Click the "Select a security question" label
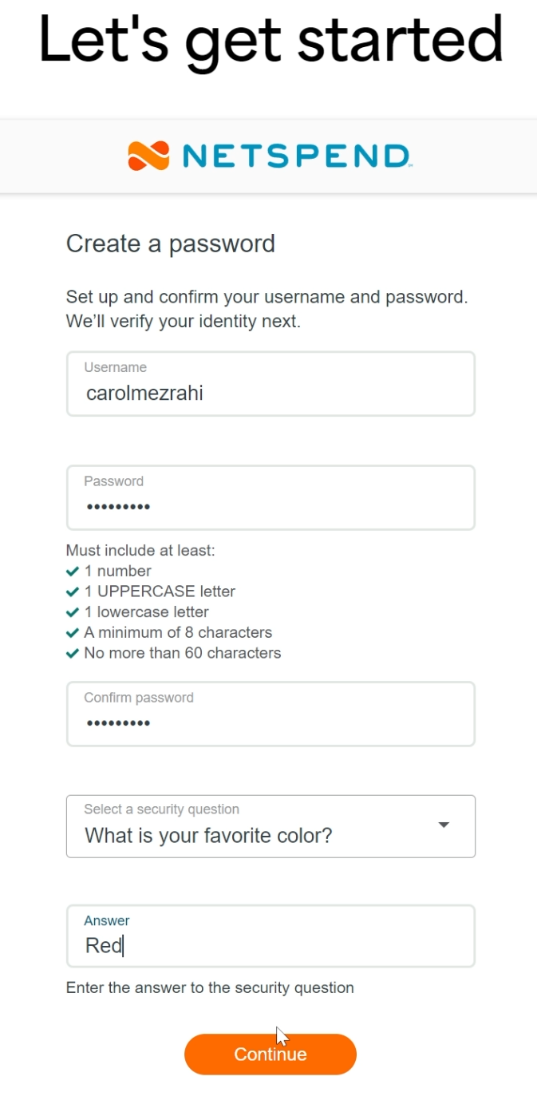537x1108 pixels. coord(161,809)
